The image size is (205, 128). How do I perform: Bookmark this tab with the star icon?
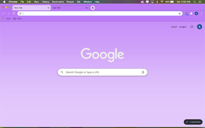[x=180, y=13]
